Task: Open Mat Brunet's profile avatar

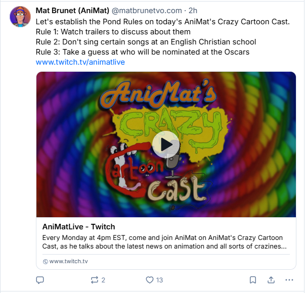Action: tap(20, 18)
